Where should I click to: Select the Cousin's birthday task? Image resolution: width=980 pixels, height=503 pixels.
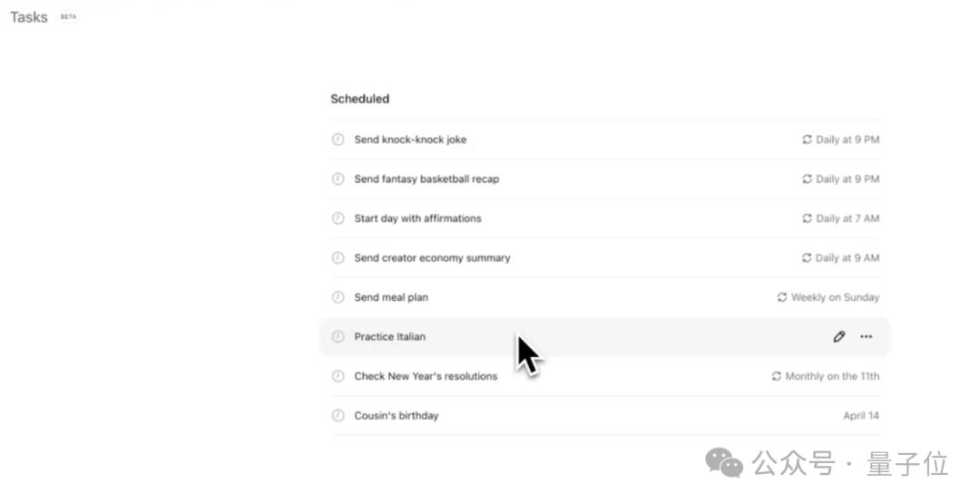point(397,416)
